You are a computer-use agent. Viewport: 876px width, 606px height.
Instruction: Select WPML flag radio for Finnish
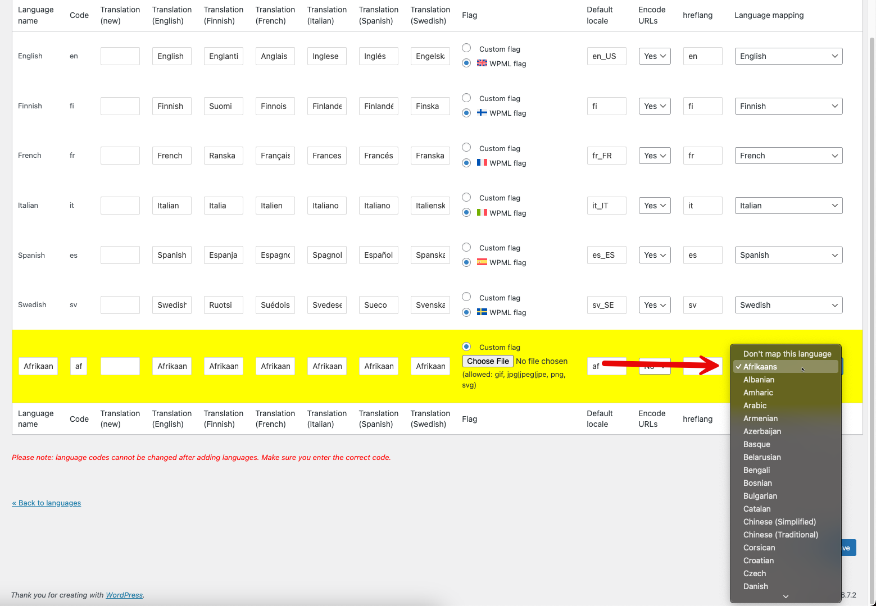click(x=466, y=113)
